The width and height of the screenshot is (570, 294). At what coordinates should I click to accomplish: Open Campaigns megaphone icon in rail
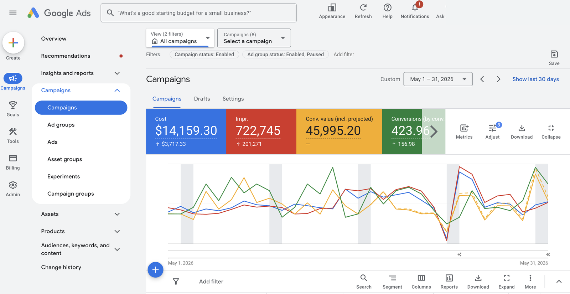coord(13,78)
